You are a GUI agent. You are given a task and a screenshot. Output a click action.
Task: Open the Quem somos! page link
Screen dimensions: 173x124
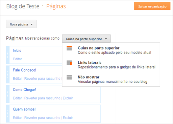pos(24,109)
